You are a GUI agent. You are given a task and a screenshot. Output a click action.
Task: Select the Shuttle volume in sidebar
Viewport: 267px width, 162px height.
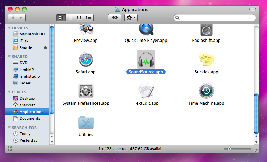27,48
